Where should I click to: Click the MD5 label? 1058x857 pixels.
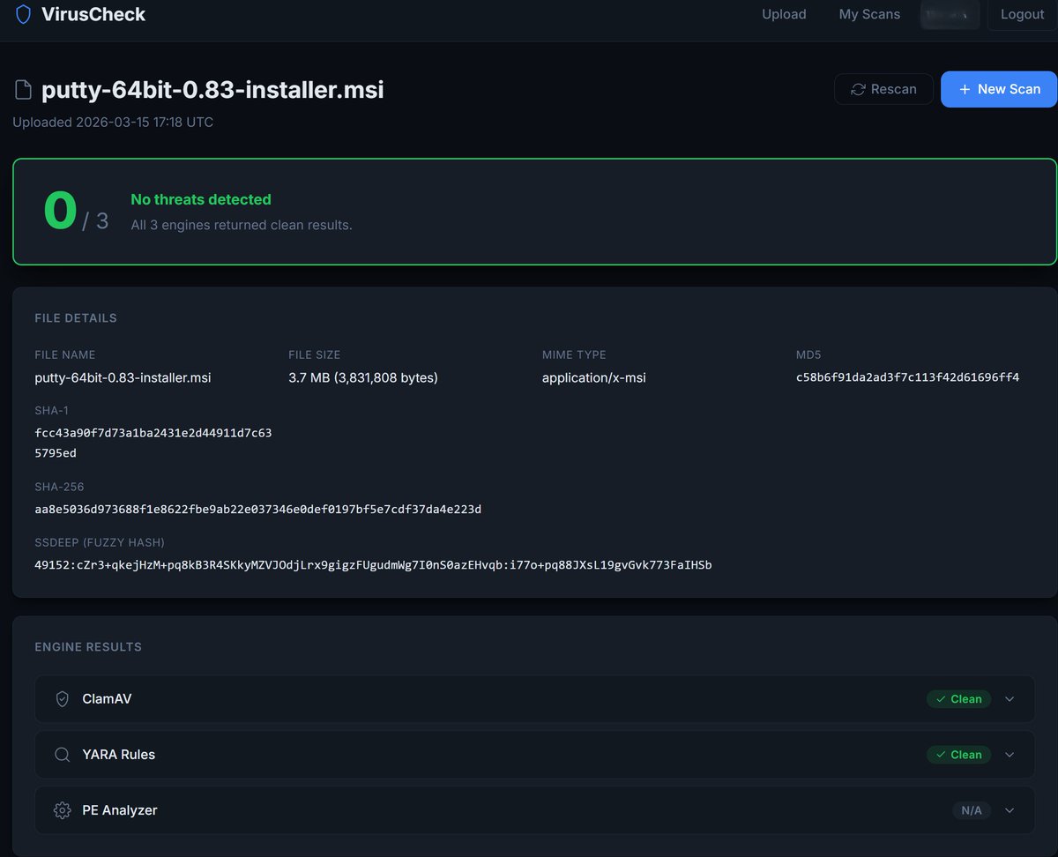(x=808, y=354)
